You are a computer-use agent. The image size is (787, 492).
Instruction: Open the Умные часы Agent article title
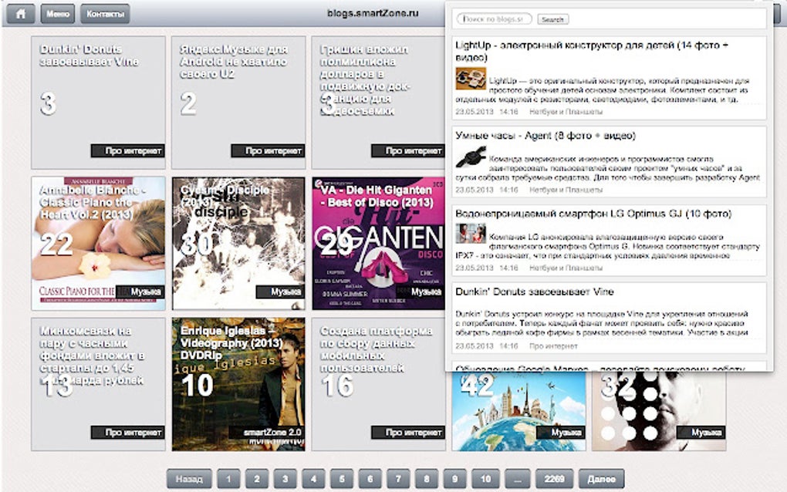point(545,136)
